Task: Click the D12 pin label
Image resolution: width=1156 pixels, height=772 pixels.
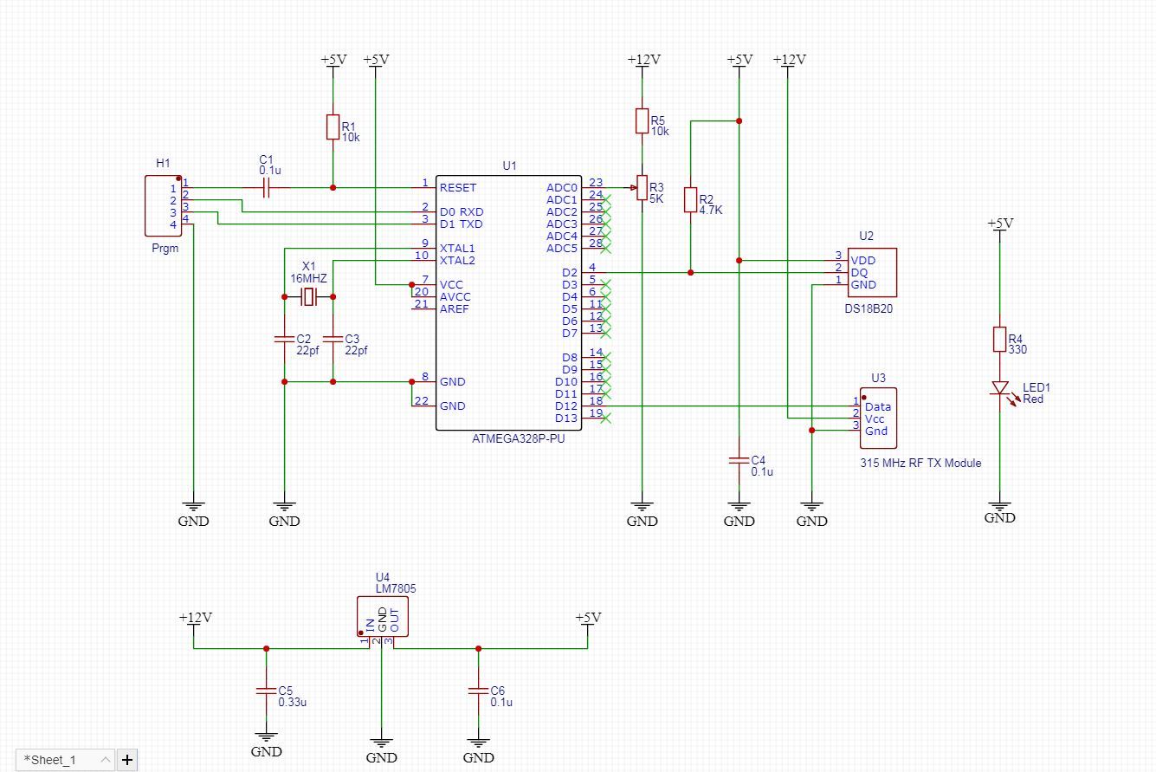Action: [x=566, y=405]
